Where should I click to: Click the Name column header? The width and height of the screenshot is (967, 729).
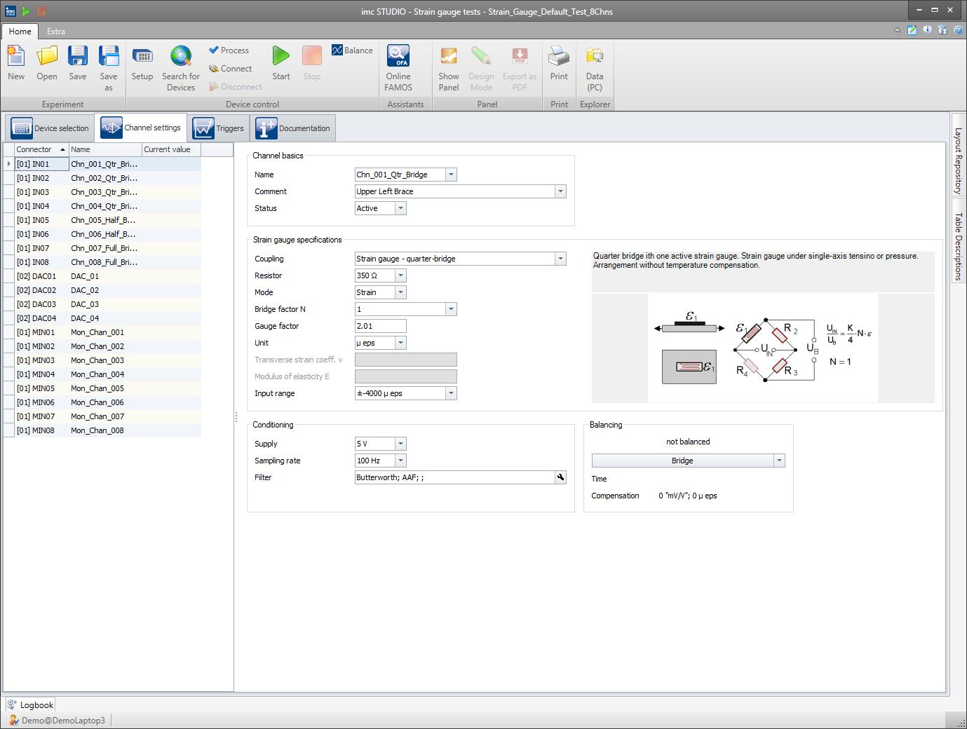pos(105,149)
